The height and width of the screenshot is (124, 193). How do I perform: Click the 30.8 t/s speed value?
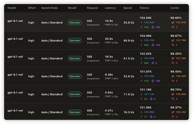pos(129,23)
